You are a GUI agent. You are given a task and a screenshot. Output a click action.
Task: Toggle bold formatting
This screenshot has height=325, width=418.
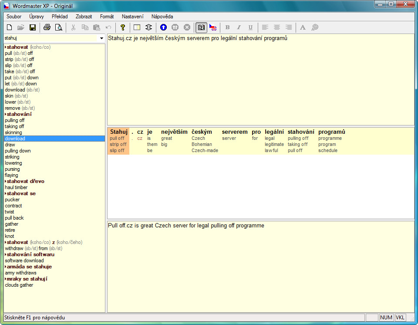[227, 27]
